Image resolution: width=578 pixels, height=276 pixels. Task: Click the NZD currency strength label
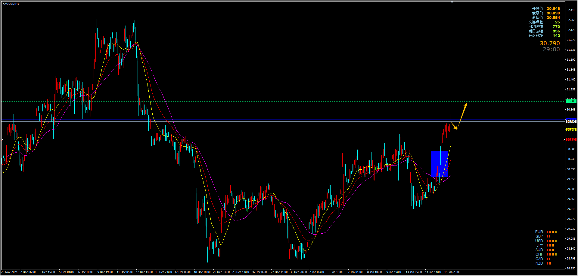539,263
